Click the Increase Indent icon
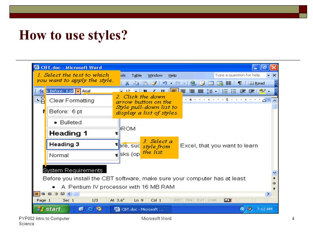Screen dimensions: 313x235 pos(251,91)
